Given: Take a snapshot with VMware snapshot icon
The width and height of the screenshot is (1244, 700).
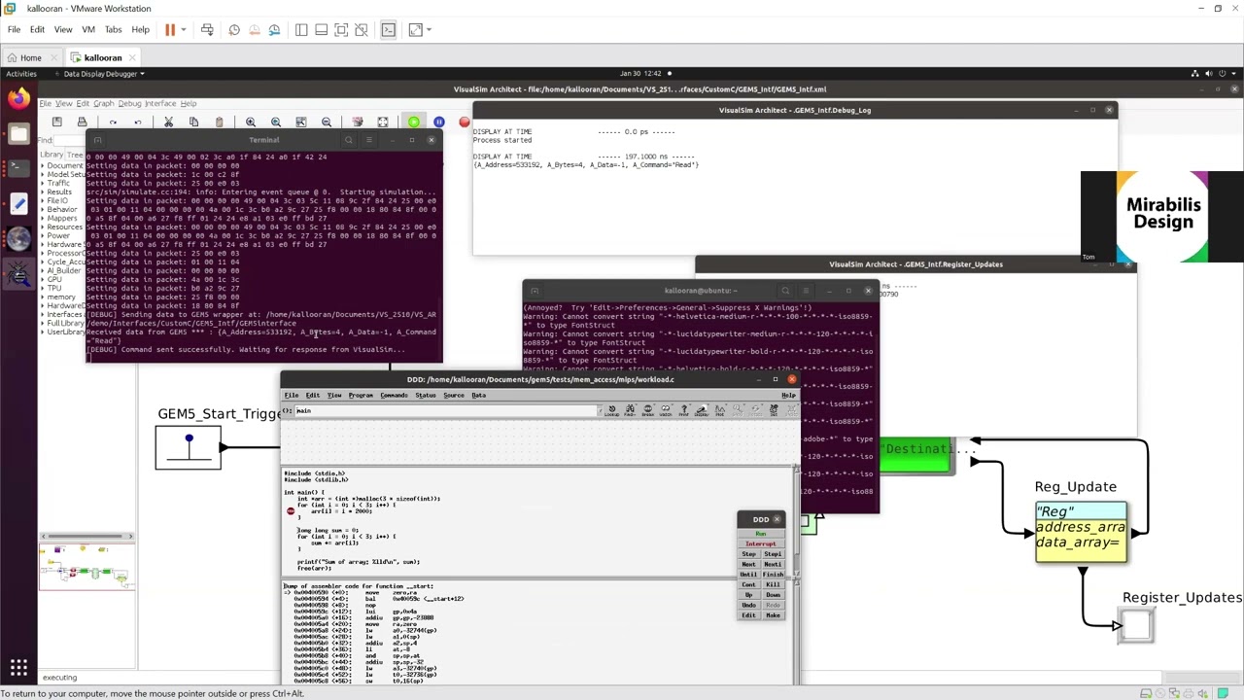Looking at the screenshot, I should click(x=234, y=30).
